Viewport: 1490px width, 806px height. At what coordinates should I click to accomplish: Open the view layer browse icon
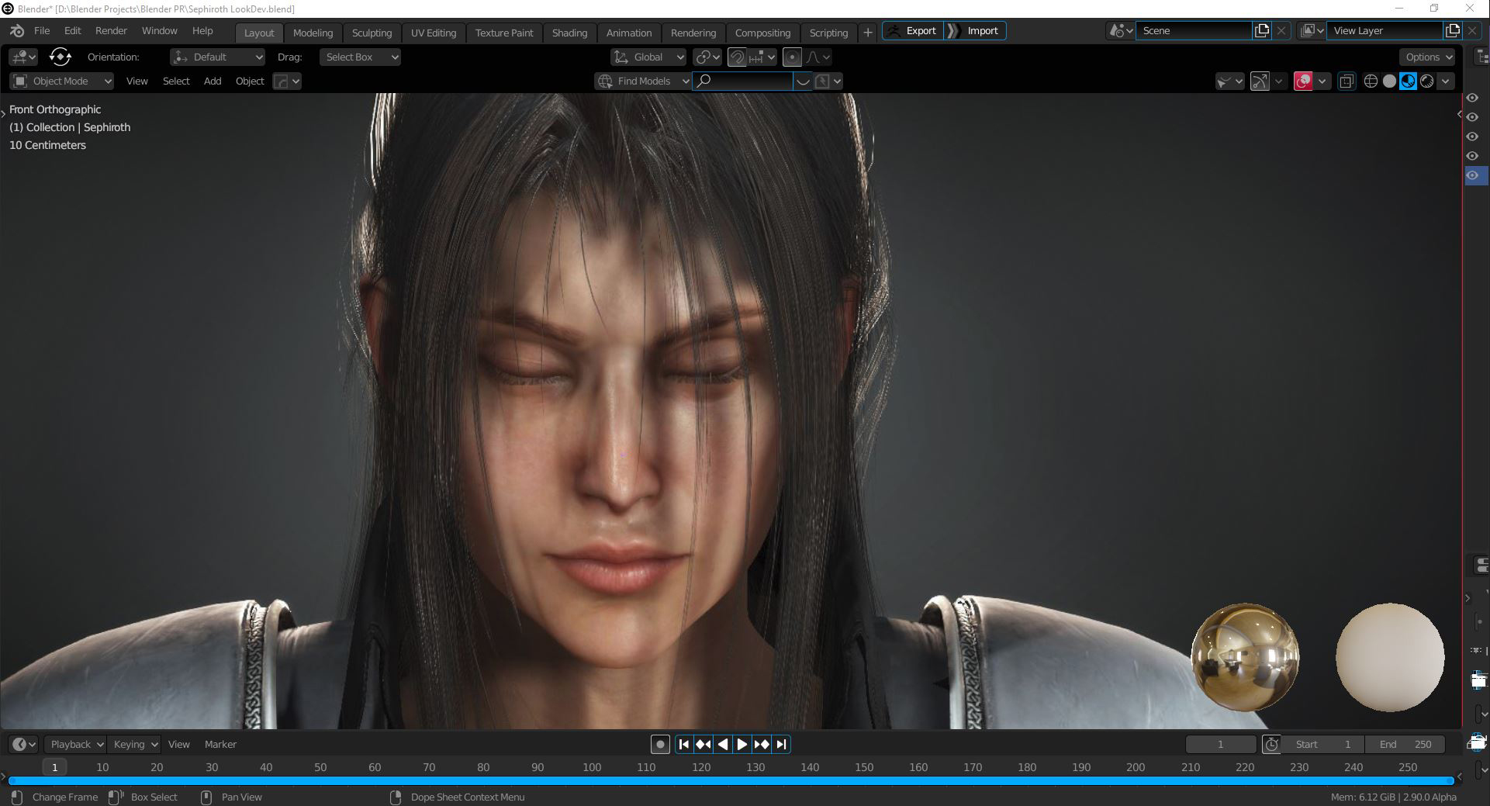coord(1311,31)
